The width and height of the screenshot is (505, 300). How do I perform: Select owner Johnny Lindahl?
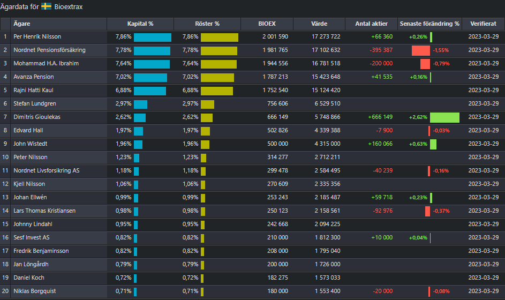(33, 224)
